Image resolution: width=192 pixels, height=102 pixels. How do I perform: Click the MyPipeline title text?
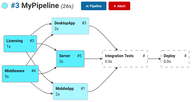click(40, 6)
